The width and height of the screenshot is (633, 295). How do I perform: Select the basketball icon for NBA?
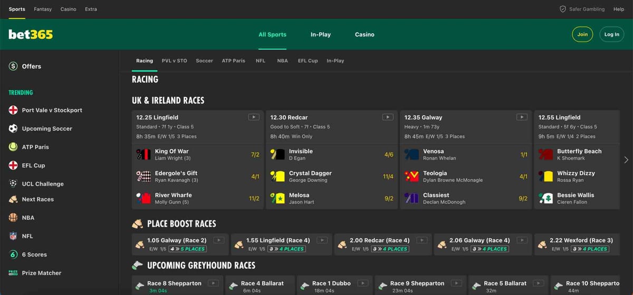click(13, 218)
